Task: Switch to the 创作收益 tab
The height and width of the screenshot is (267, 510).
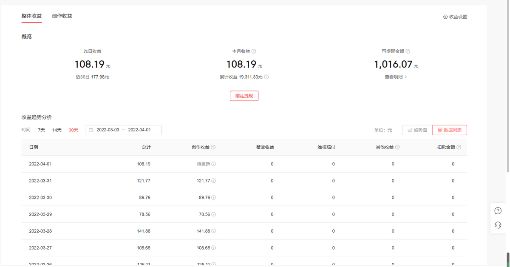Action: point(62,16)
